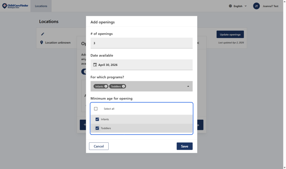Collapse the programs dropdown arrow
The height and width of the screenshot is (169, 286).
188,86
